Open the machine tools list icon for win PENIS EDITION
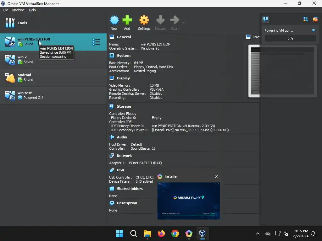Viewport: 322px width, 241px height. (x=96, y=42)
